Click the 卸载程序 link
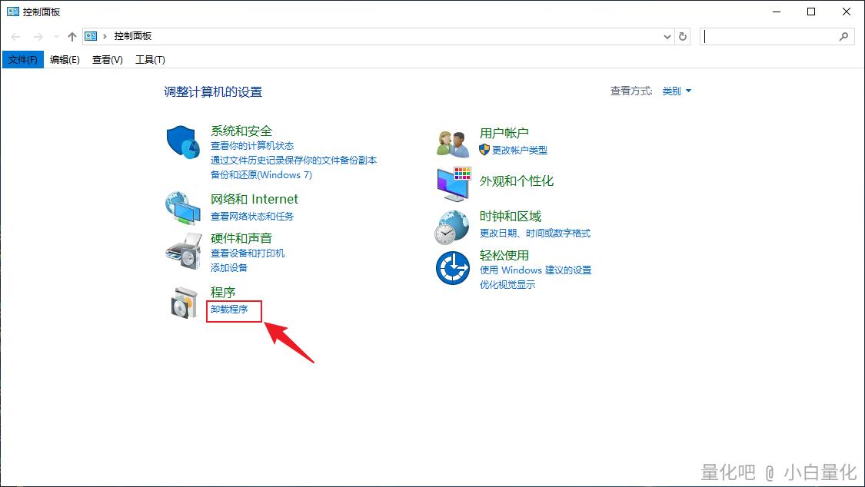Viewport: 865px width, 487px height. point(229,310)
